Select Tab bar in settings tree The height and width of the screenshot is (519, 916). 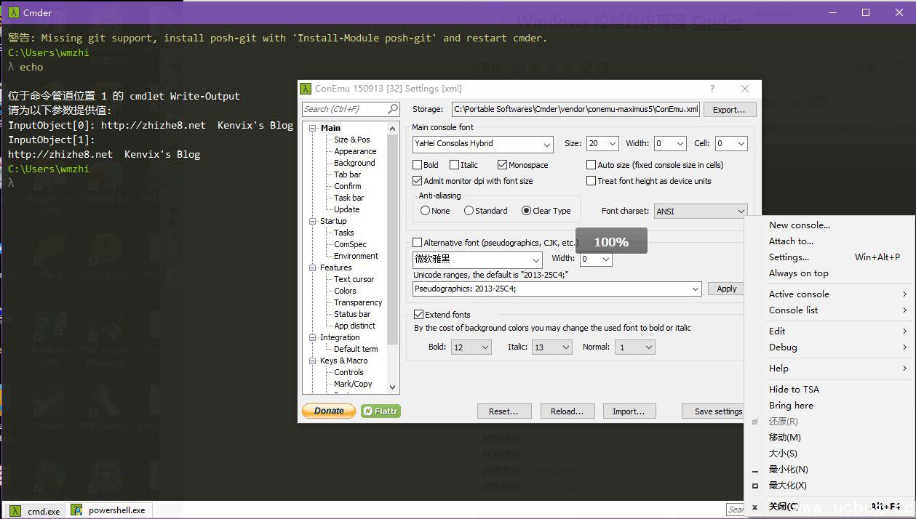click(x=347, y=174)
